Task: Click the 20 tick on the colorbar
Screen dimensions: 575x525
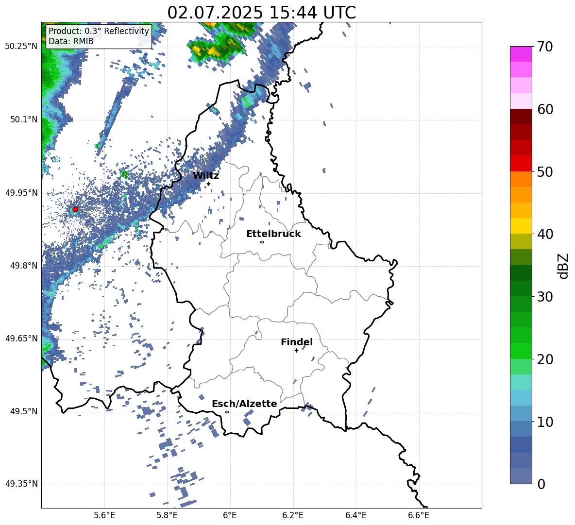Action: (545, 359)
